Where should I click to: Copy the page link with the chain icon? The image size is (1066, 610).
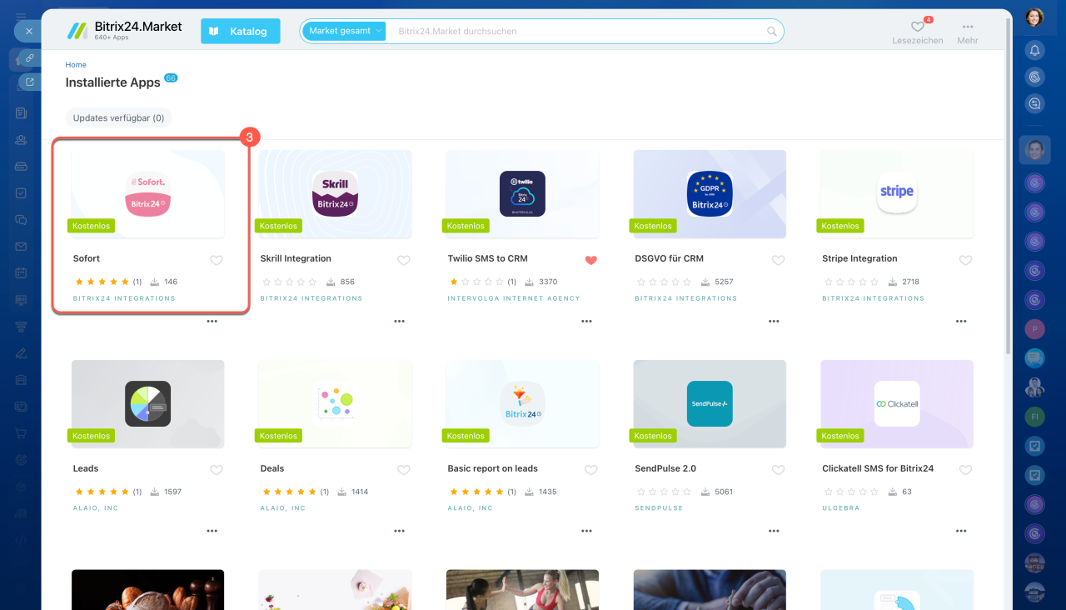(29, 58)
